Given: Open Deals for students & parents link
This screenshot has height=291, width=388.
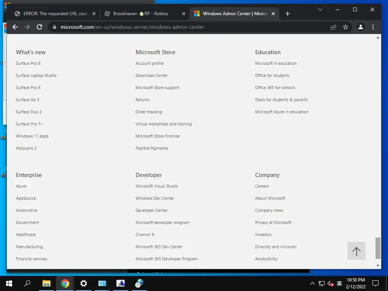Looking at the screenshot, I should point(282,100).
